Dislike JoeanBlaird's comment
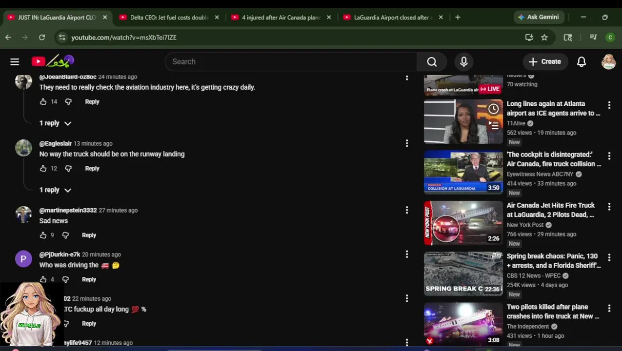 click(x=68, y=101)
